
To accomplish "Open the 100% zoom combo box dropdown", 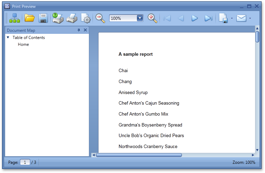I will pos(140,18).
